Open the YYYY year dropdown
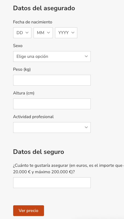This screenshot has width=124, height=219. click(x=66, y=33)
